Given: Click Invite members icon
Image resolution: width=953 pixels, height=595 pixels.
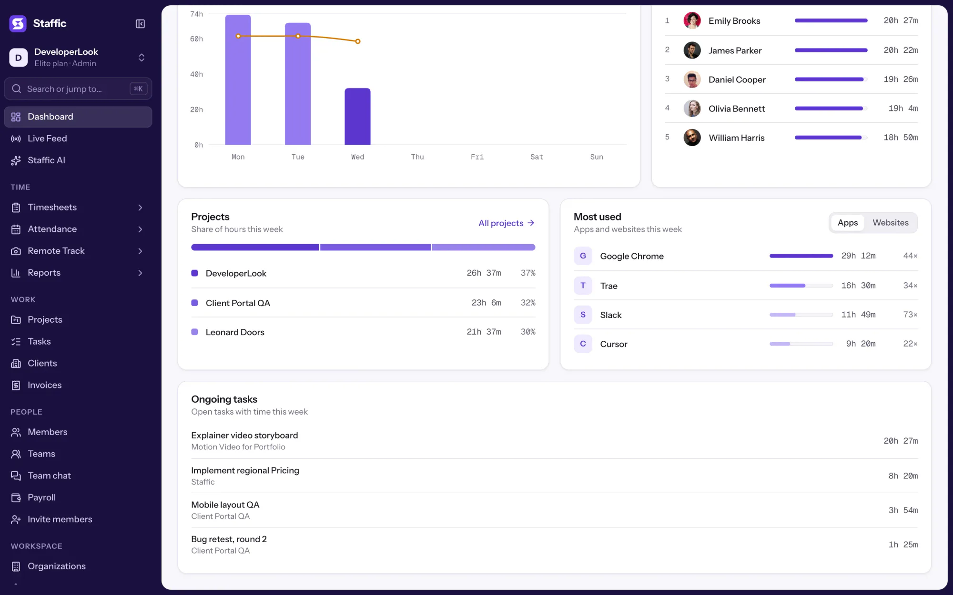Looking at the screenshot, I should 16,519.
